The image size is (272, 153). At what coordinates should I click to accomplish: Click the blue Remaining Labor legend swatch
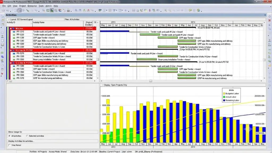224,100
